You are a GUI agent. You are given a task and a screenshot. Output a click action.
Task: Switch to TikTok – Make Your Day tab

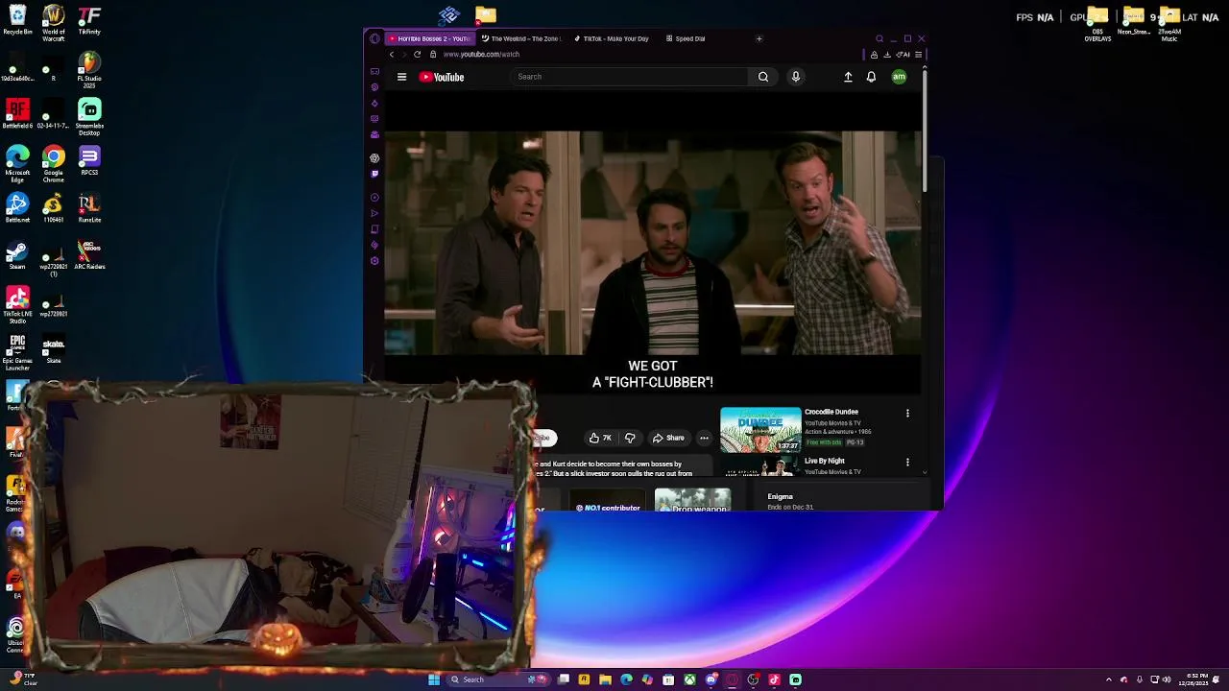613,38
